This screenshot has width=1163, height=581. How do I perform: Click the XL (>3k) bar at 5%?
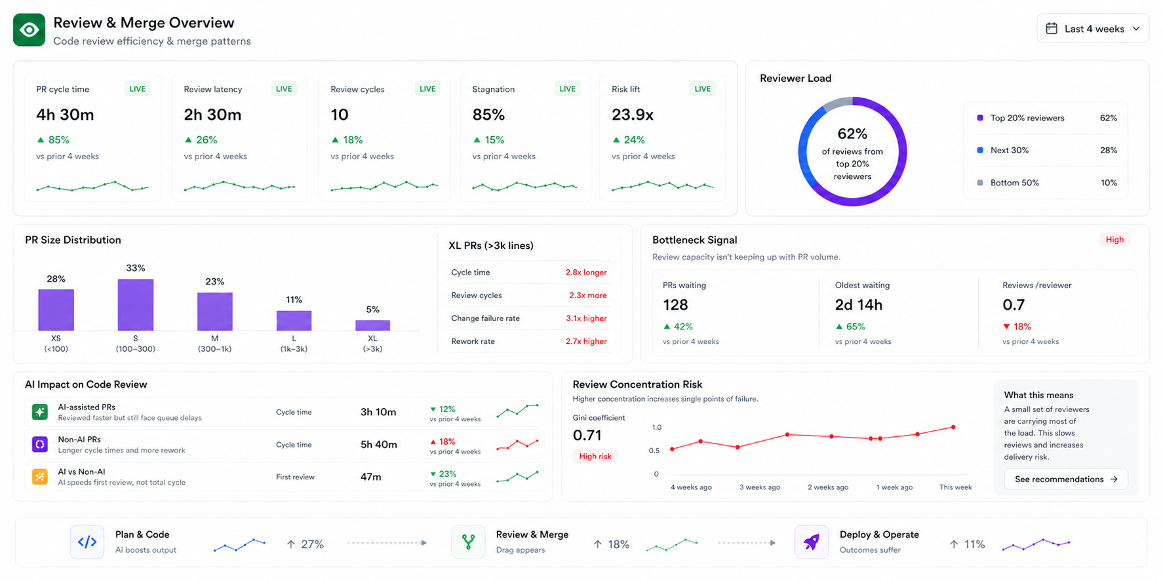pyautogui.click(x=372, y=325)
